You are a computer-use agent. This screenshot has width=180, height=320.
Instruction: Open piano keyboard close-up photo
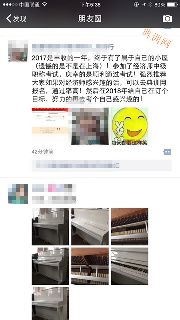(129, 266)
